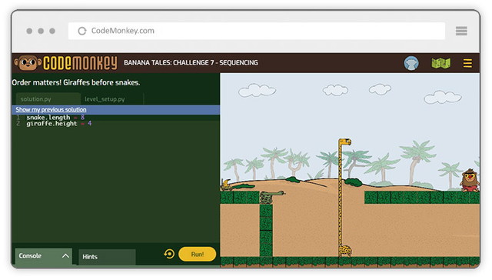This screenshot has width=492, height=280.
Task: Click the browser reload icon
Action: click(x=82, y=31)
